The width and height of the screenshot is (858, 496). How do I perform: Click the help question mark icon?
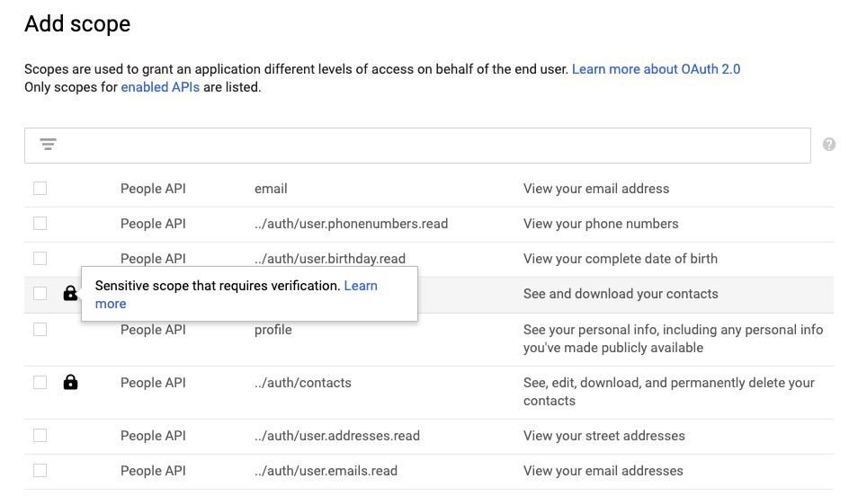[829, 145]
